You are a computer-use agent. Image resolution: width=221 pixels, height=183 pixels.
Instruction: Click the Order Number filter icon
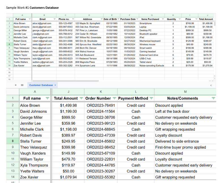(x=114, y=98)
